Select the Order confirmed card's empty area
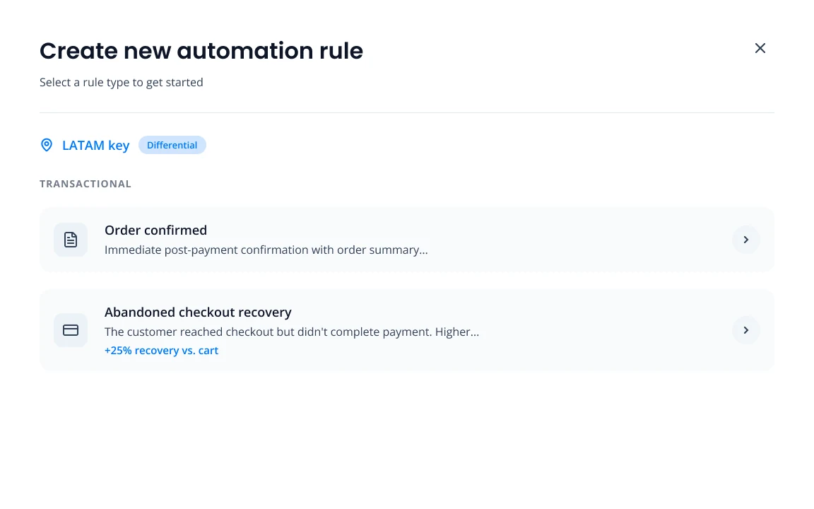The width and height of the screenshot is (814, 509). point(577,240)
